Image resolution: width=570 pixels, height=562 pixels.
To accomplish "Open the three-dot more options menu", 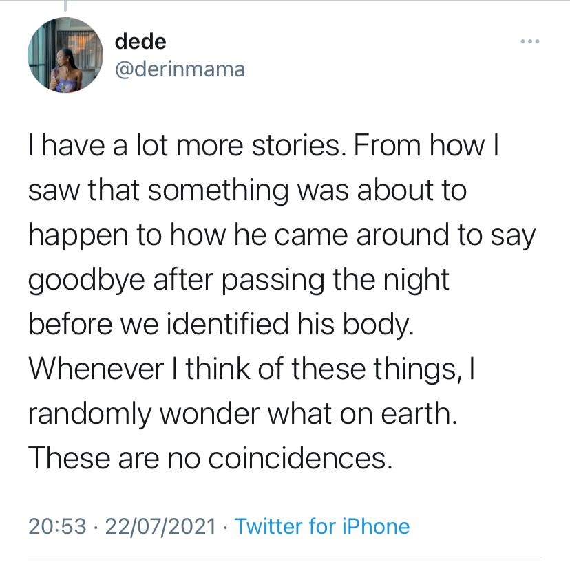I will (x=530, y=42).
